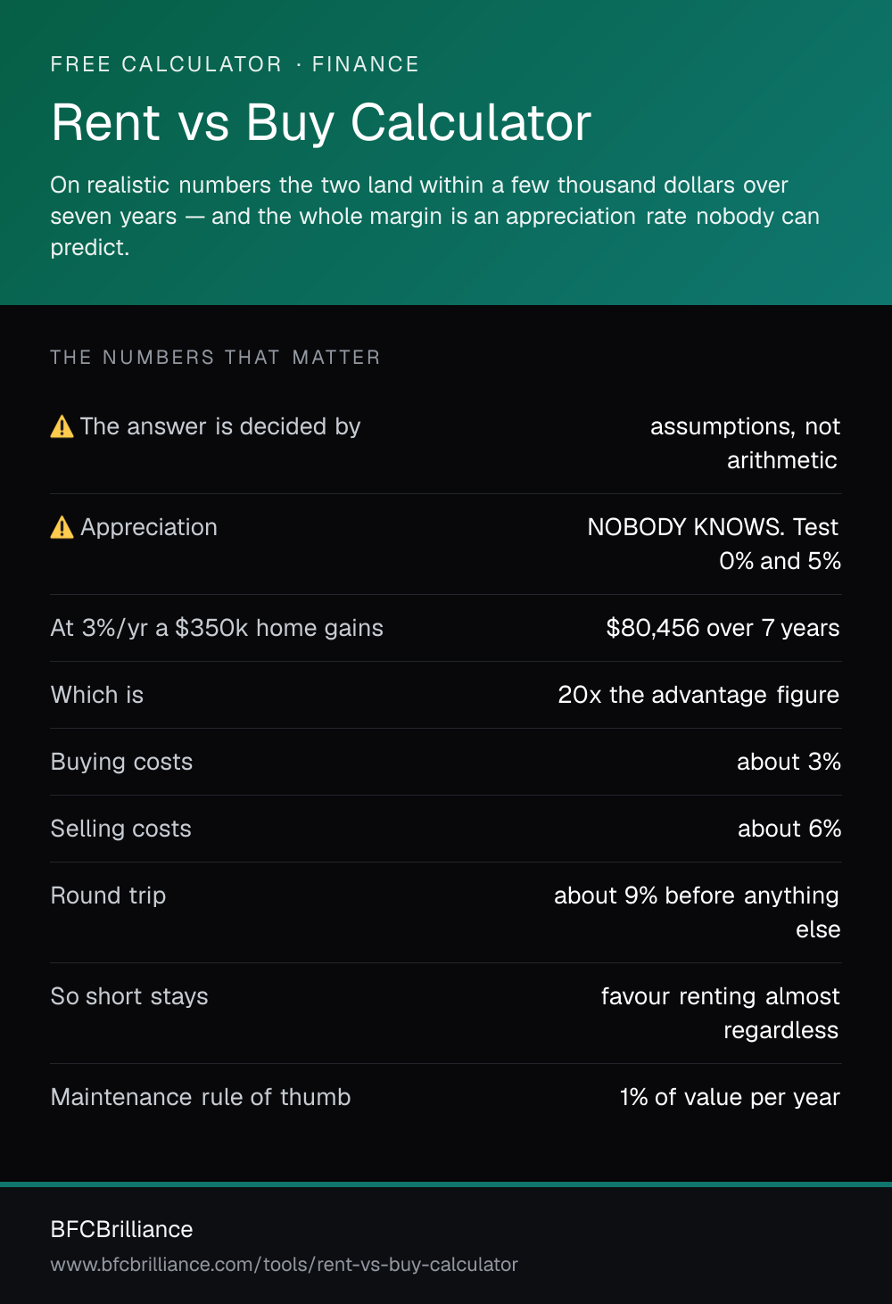The height and width of the screenshot is (1304, 892).
Task: Click the 'NOBODY KNOWS. Test 0% and 5%' value
Action: 714,544
